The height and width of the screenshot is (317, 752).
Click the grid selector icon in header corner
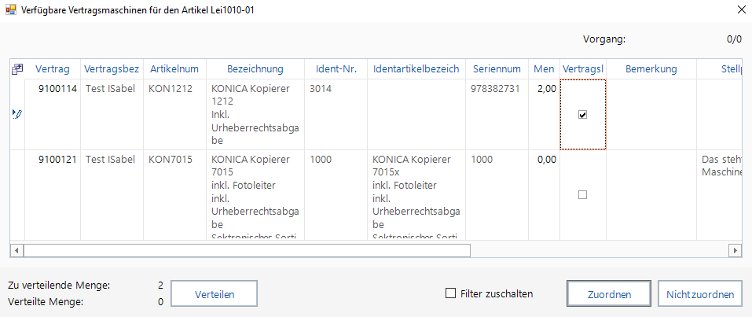(17, 69)
